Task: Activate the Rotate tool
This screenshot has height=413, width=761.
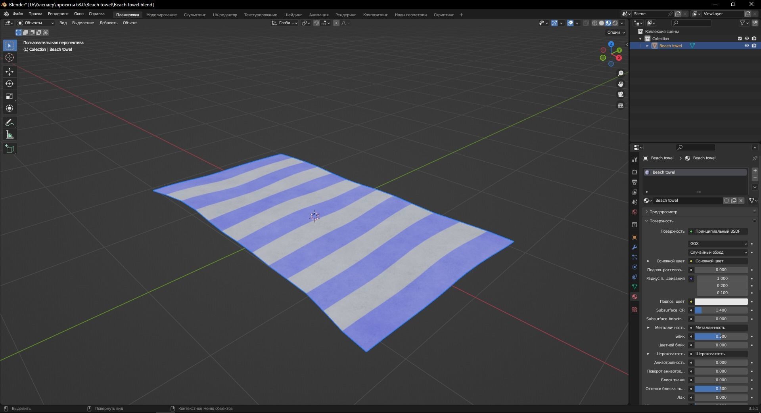Action: (10, 84)
